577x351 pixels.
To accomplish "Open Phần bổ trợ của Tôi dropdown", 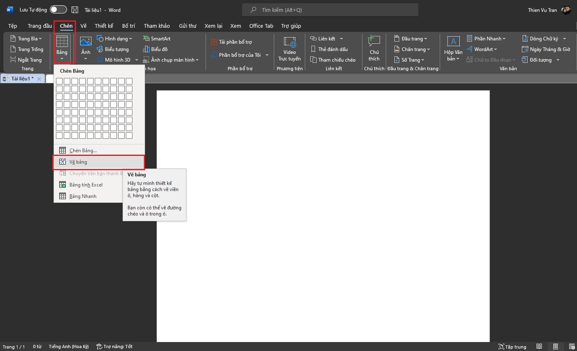I will 240,55.
